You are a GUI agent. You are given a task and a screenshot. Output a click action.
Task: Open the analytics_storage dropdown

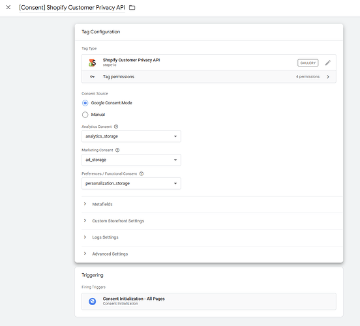click(x=131, y=136)
